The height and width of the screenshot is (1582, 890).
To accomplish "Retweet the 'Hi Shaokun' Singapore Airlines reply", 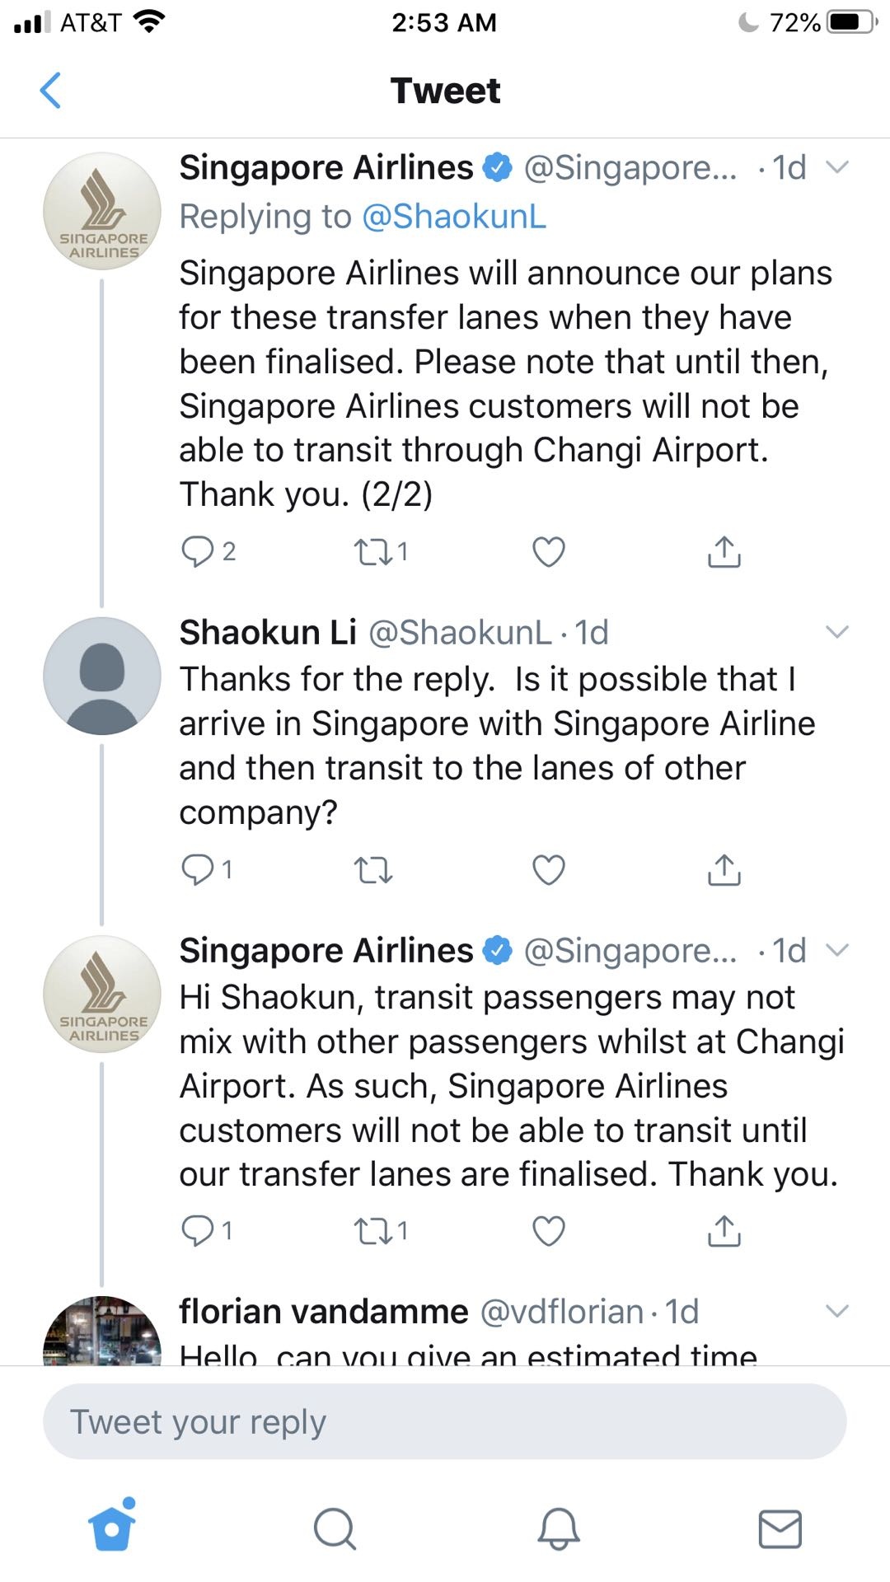I will click(373, 1231).
